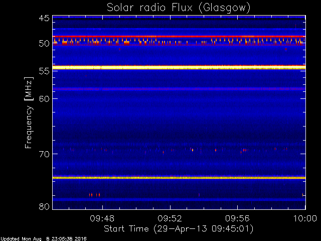Screen dimensions: 321x241
Task: Click the 09:56 time tick label
Action: coord(237,219)
